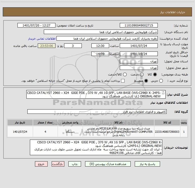Viewport: 195px width, 188px height.
Task: Click the requester field زهره بختیاری
Action: point(107,39)
